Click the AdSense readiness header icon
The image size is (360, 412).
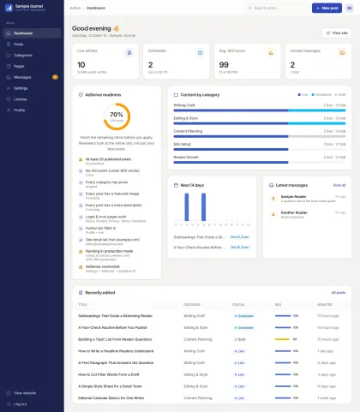[x=81, y=94]
